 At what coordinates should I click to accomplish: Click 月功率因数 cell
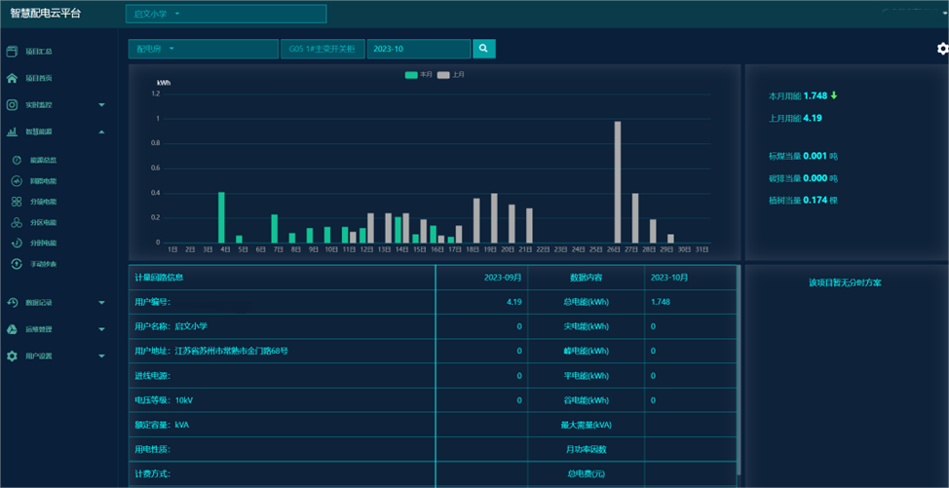(586, 449)
